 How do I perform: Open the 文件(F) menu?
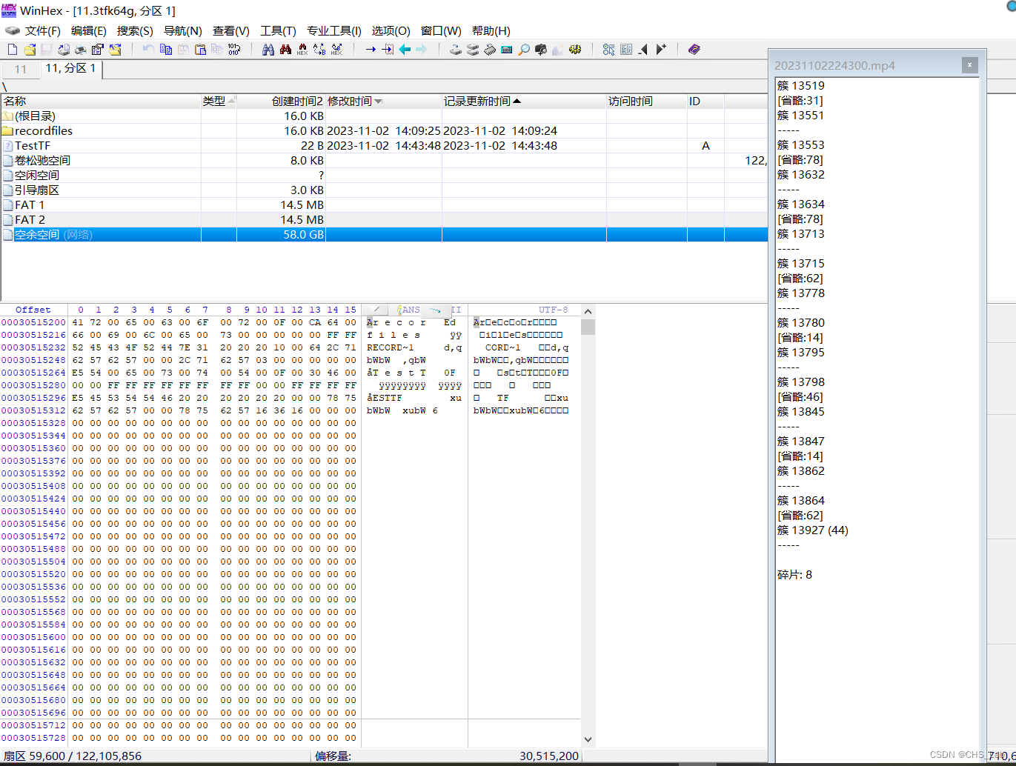[42, 30]
